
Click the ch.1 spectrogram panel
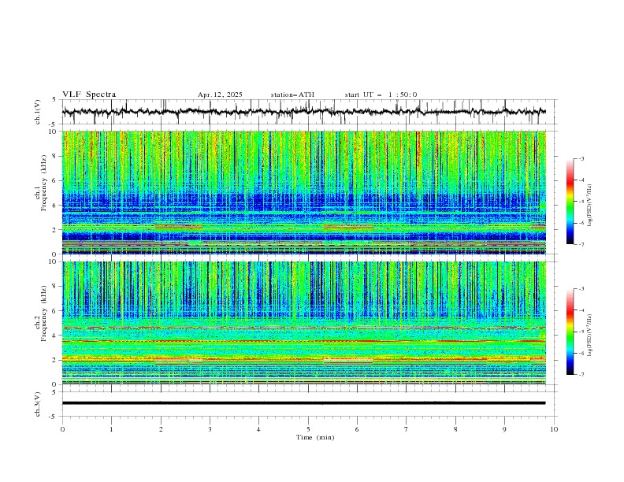pos(304,192)
